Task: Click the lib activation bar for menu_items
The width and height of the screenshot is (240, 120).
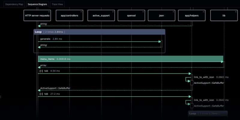Action: [224, 64]
